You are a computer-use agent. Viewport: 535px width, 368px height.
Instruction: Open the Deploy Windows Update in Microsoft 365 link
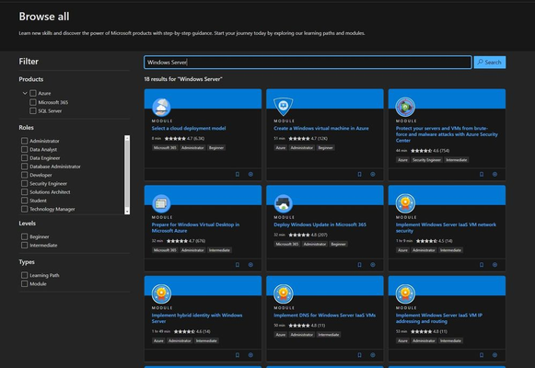[x=320, y=224]
